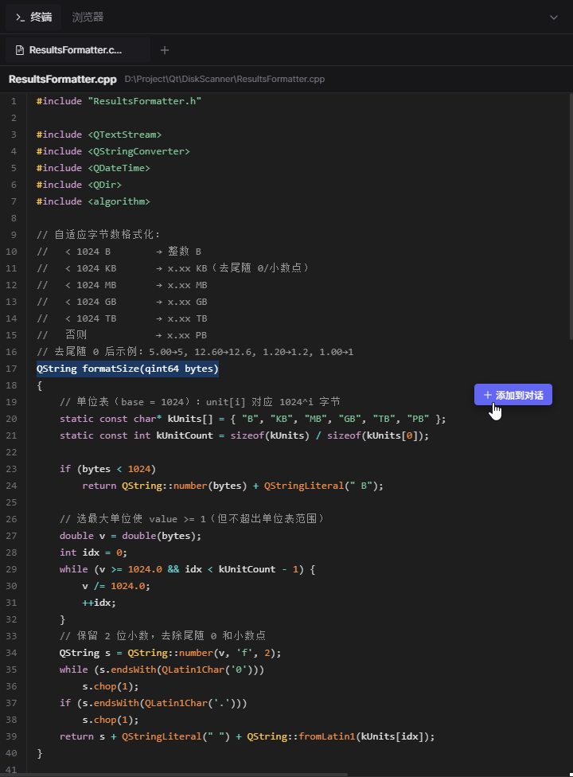573x777 pixels.
Task: Click the file path D:\Project\Qt\DiskScanner\ResultsFormatter.cpp
Action: [224, 80]
